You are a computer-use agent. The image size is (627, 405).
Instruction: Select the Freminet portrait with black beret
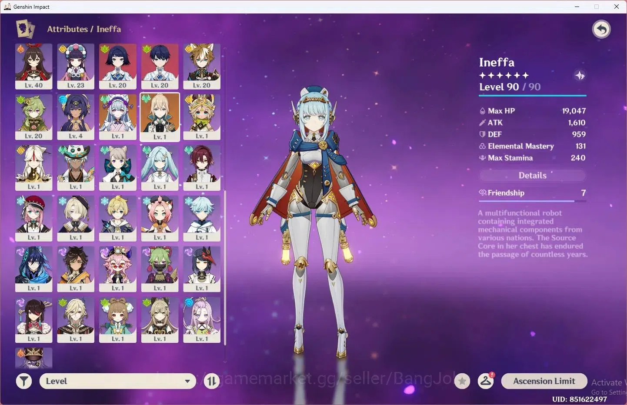76,219
